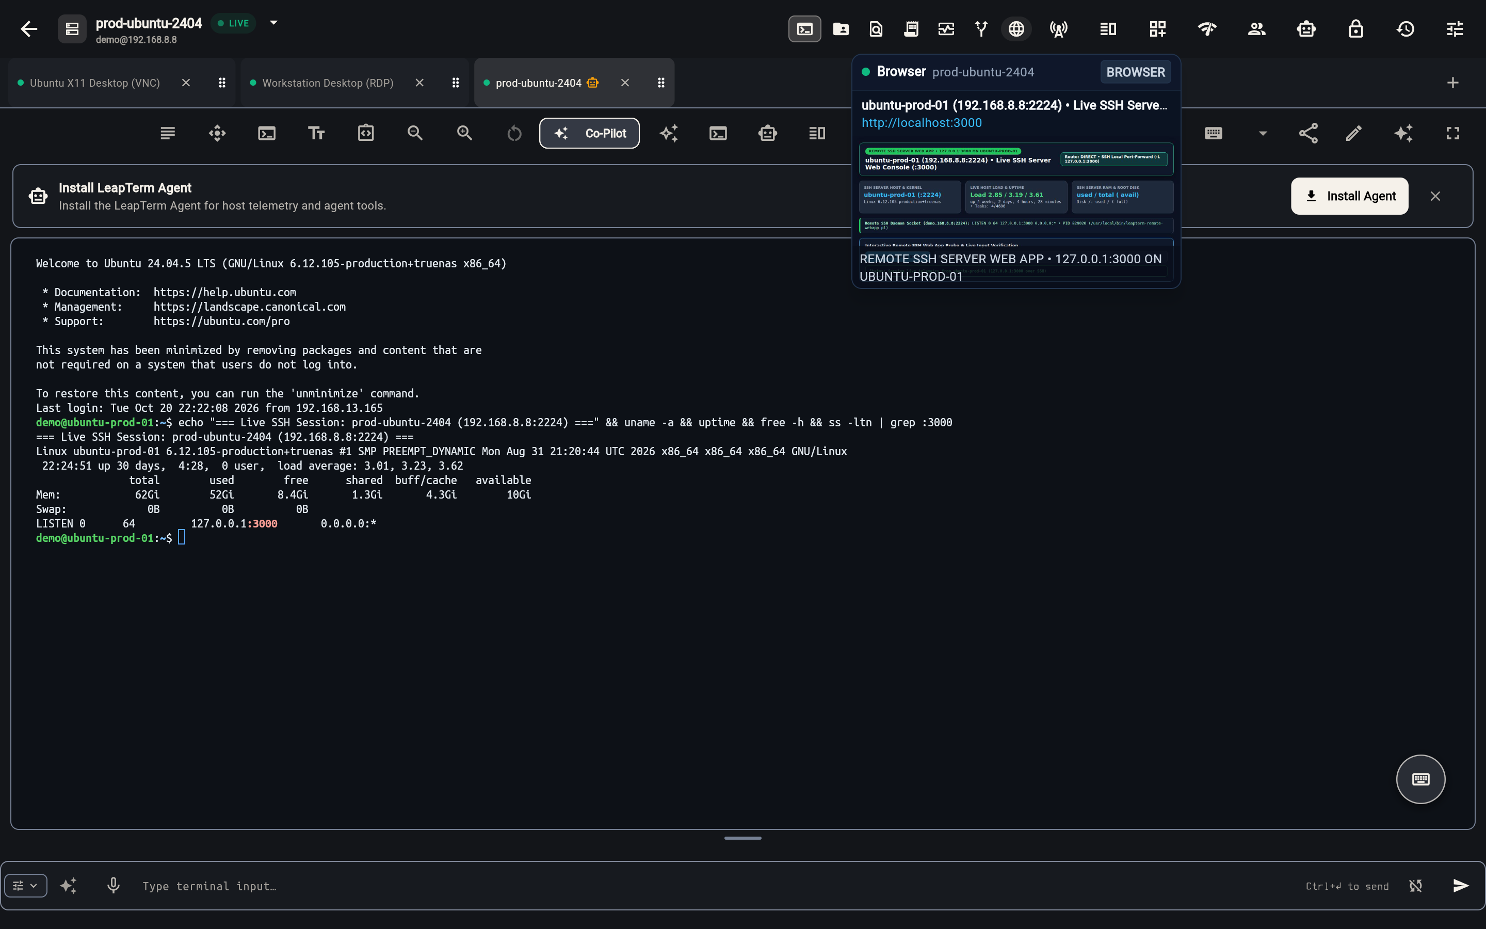Switch to Ubuntu X11 Desktop (VNC) tab
Image resolution: width=1486 pixels, height=929 pixels.
94,83
